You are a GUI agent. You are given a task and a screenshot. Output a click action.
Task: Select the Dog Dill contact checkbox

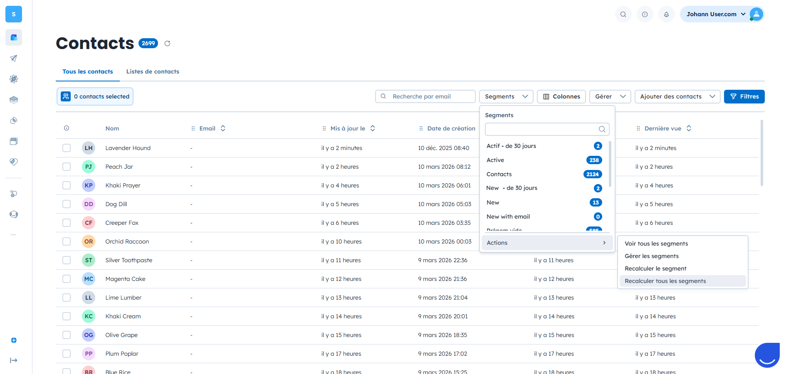67,204
